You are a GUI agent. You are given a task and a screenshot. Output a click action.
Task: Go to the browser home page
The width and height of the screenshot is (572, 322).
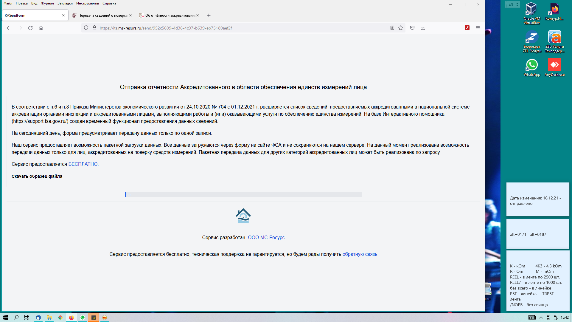(x=41, y=28)
